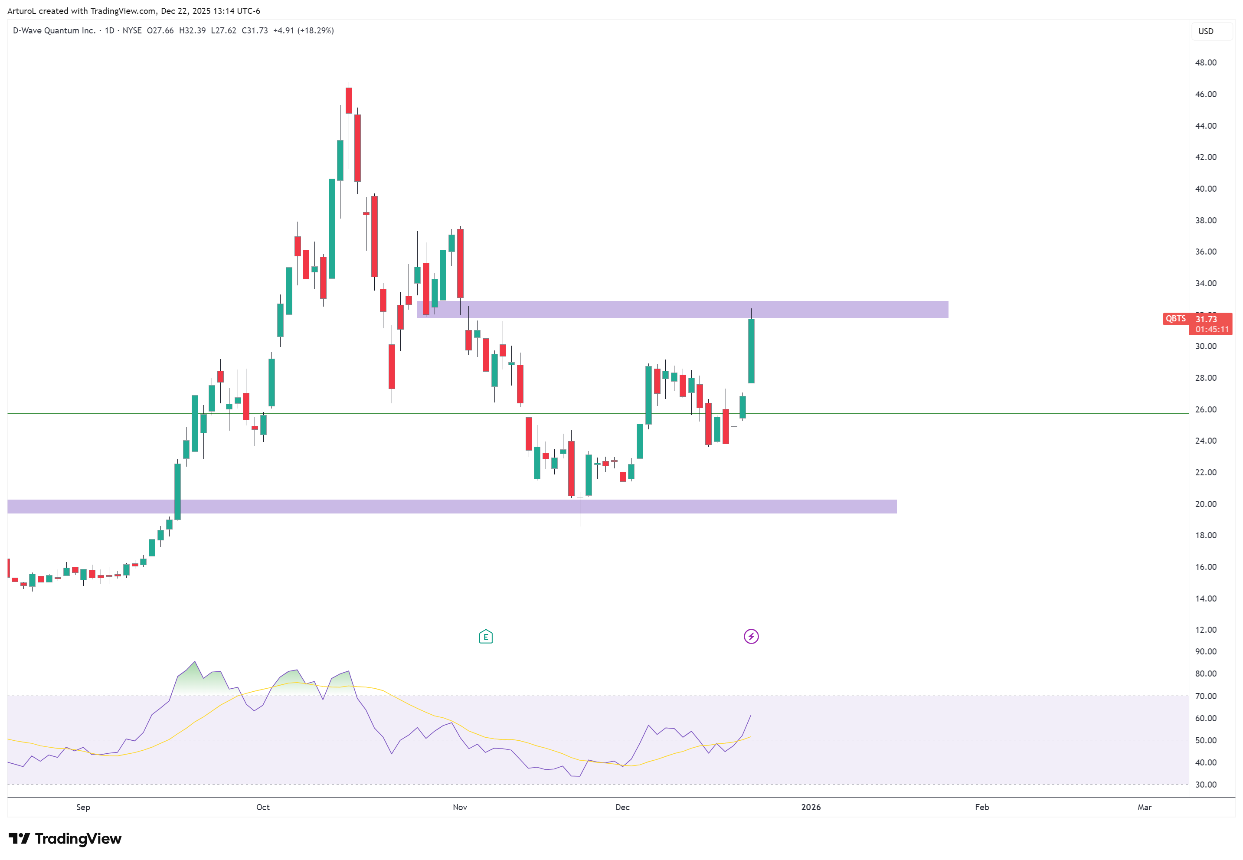The height and width of the screenshot is (860, 1243).
Task: Click the C31.73 close value
Action: pos(255,31)
